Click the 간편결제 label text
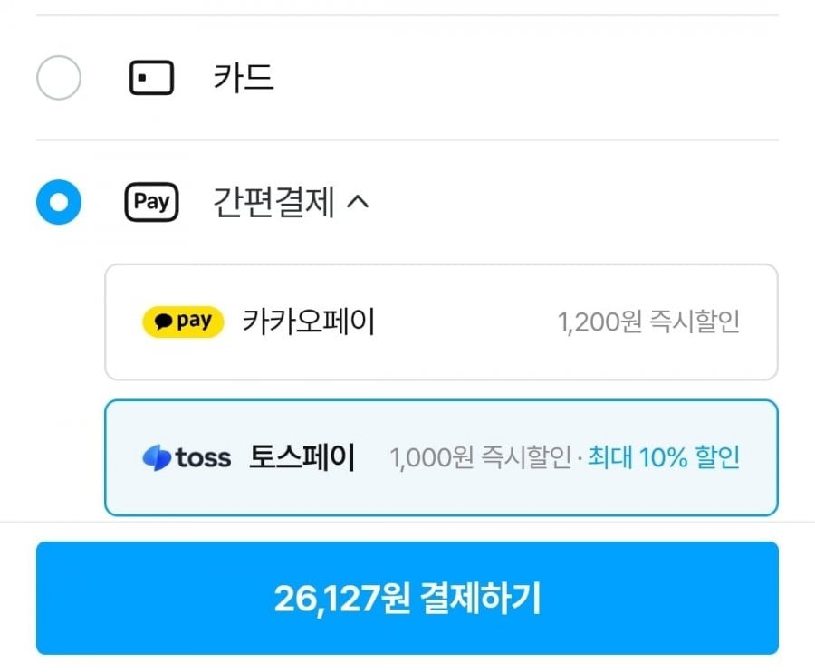 (x=273, y=202)
